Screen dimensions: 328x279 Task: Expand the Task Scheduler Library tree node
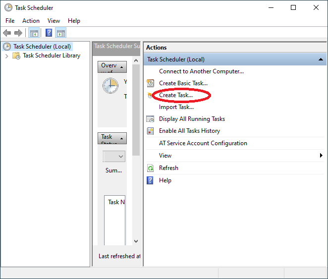tap(6, 56)
